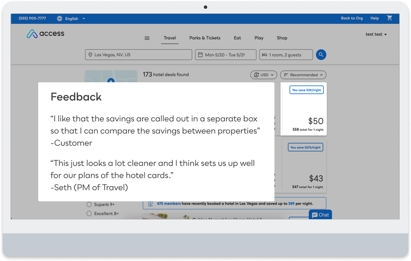
Task: Click the Back to Org link
Action: coord(352,18)
